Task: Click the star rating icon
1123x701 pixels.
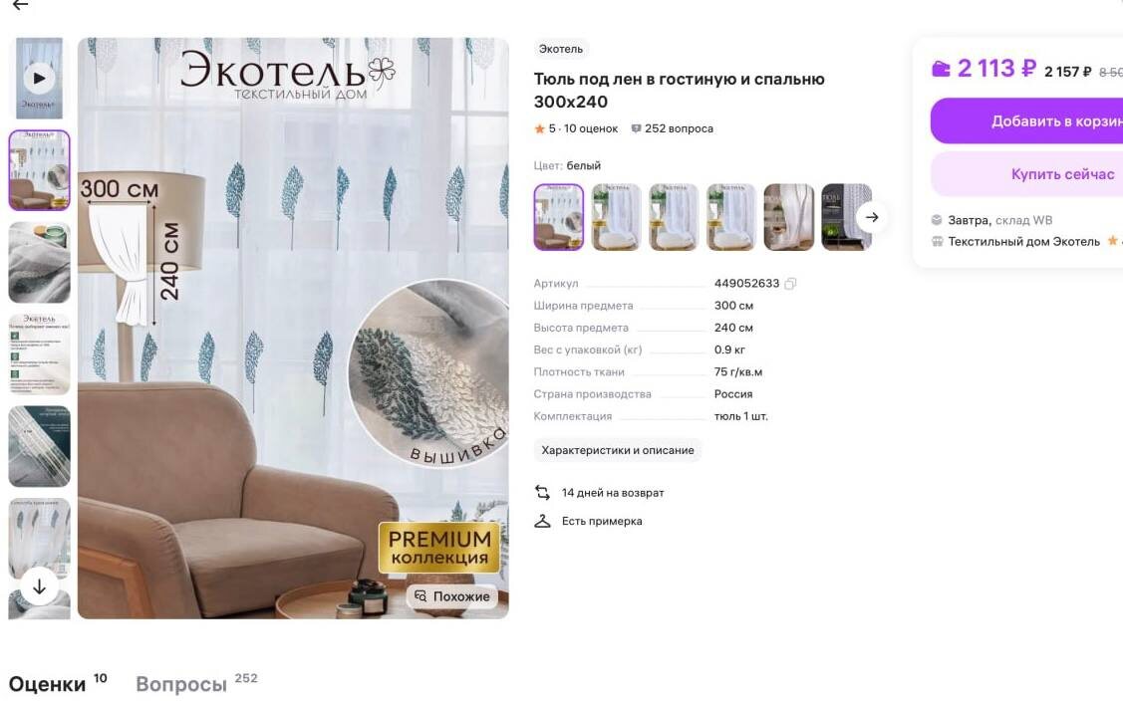Action: tap(539, 128)
